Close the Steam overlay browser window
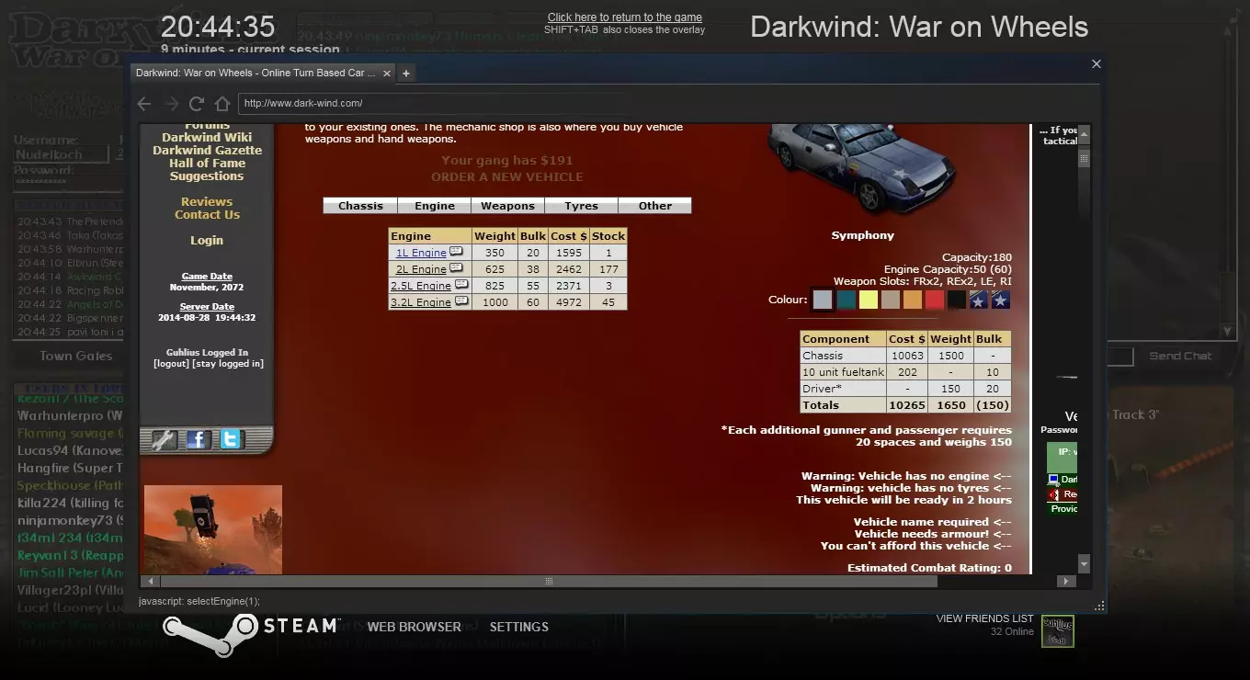1250x680 pixels. 1096,64
